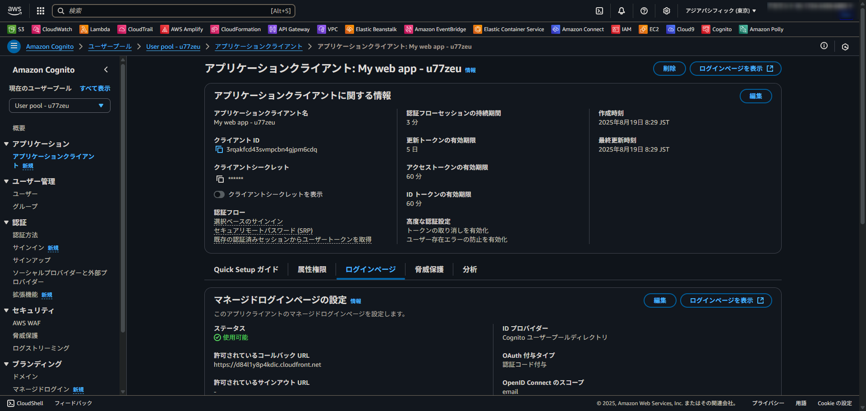This screenshot has height=411, width=866.
Task: Open CloudShell from the footer
Action: 25,403
